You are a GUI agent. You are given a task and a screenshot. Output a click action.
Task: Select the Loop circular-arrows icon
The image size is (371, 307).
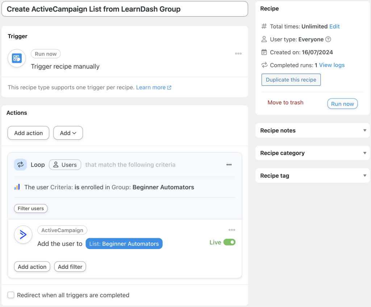tap(20, 164)
